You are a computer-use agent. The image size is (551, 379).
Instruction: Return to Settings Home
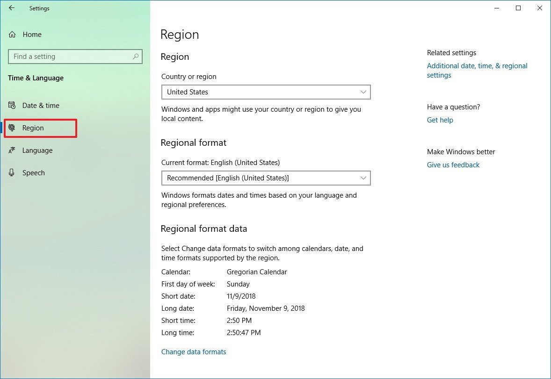click(32, 35)
